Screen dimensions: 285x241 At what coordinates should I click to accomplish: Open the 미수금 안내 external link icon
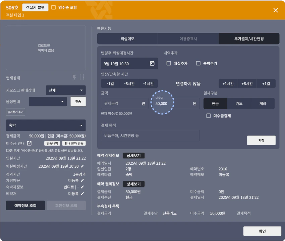(x=29, y=143)
